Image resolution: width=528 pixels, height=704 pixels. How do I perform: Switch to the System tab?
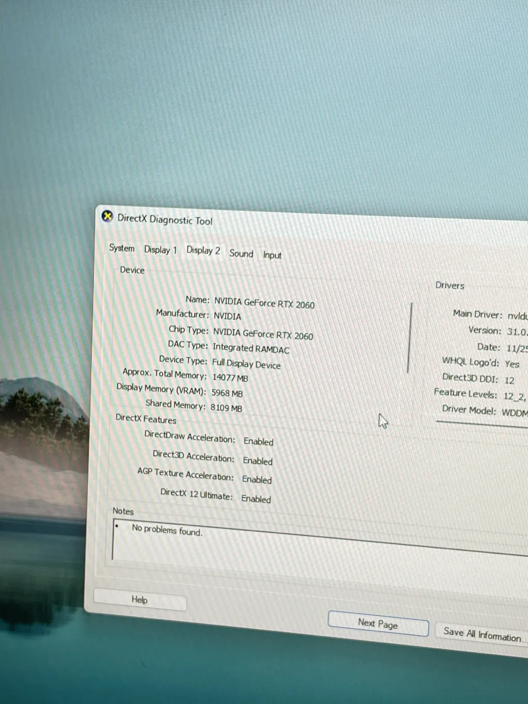(x=121, y=248)
